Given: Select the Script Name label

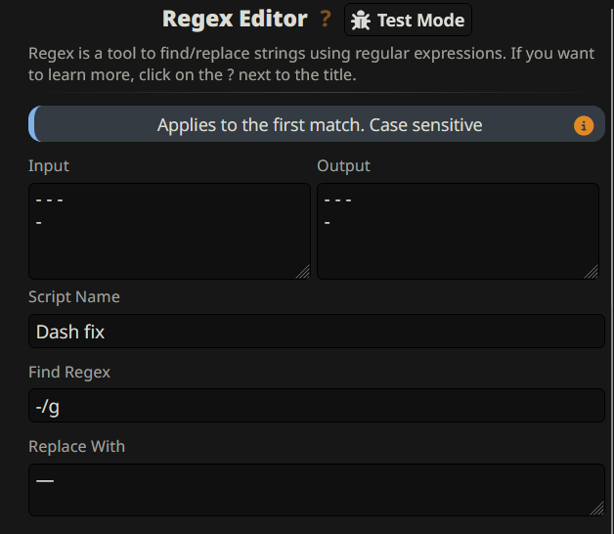Looking at the screenshot, I should [x=74, y=297].
